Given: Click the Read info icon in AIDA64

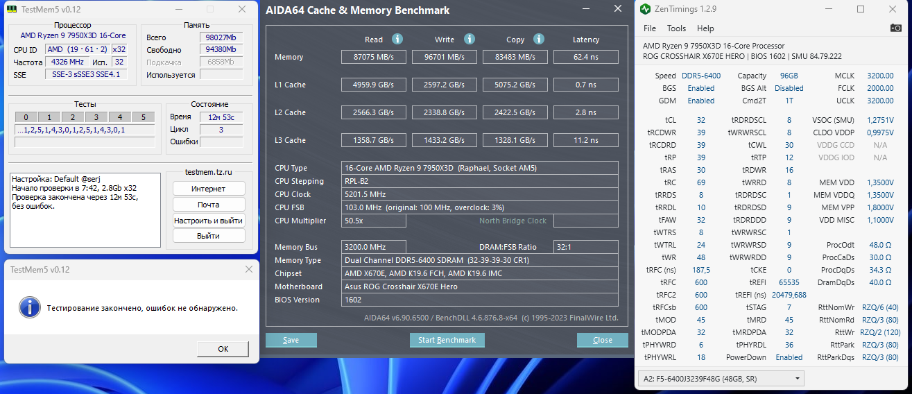Looking at the screenshot, I should [x=397, y=40].
